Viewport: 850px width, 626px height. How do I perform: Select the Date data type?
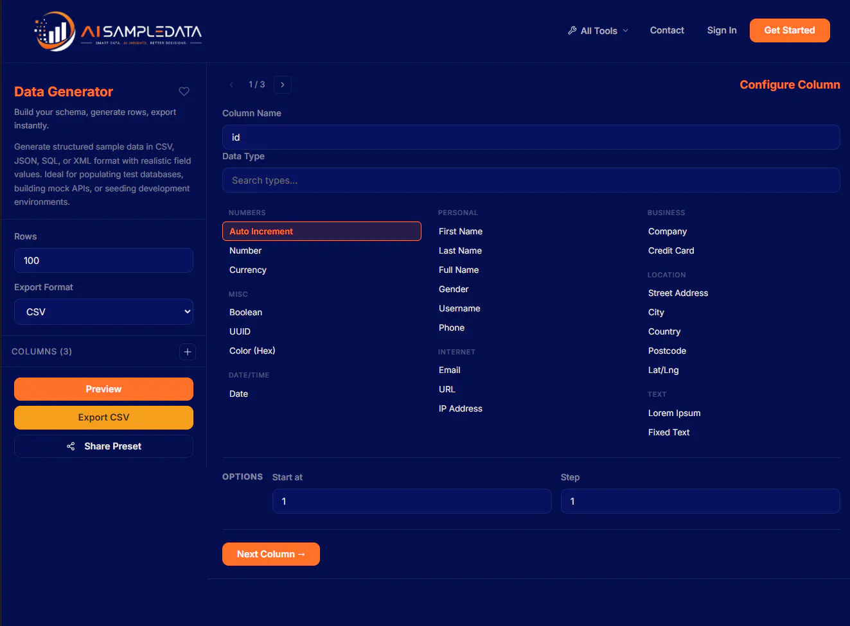pos(238,394)
